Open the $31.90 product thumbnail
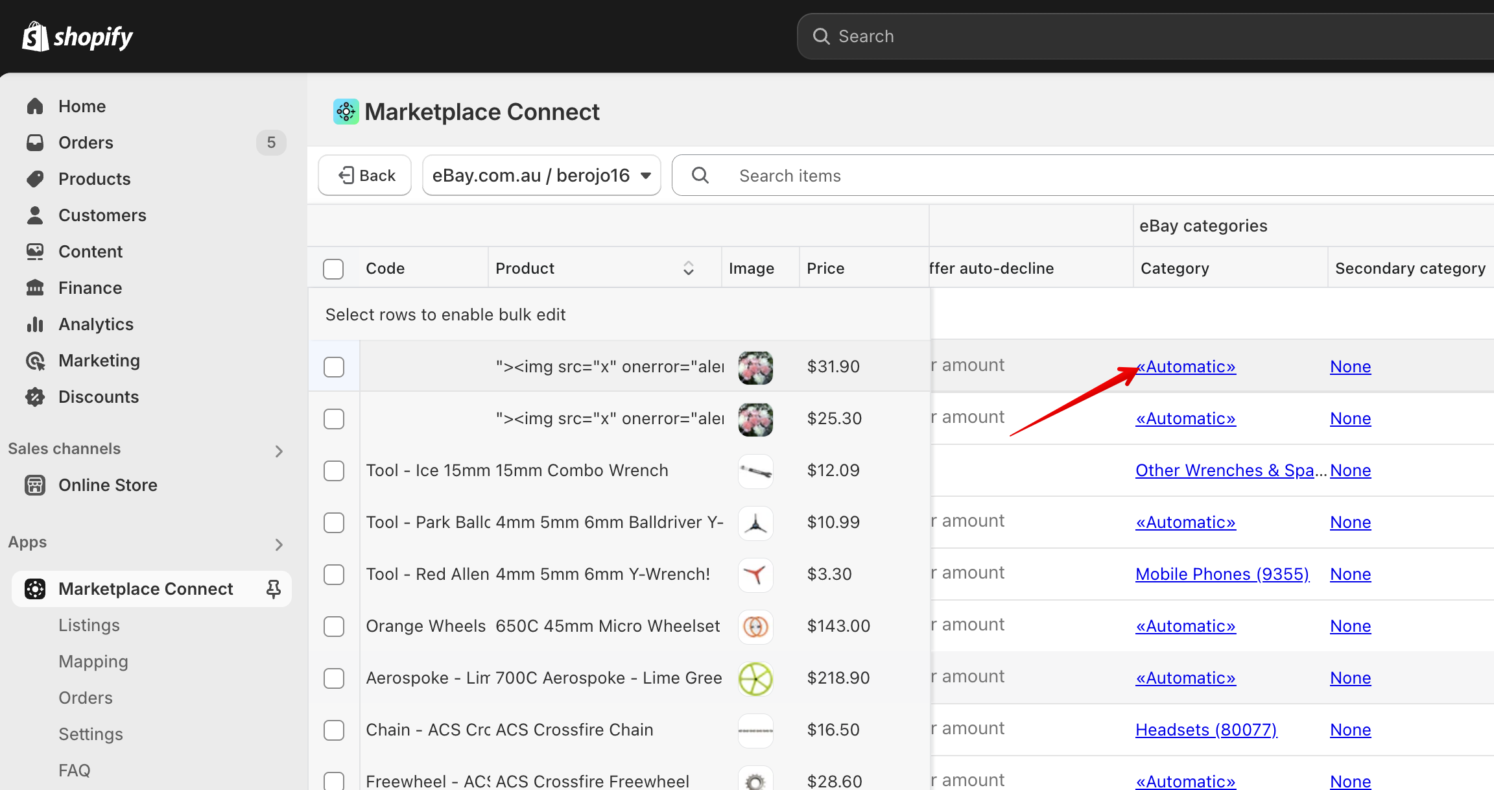 point(755,367)
